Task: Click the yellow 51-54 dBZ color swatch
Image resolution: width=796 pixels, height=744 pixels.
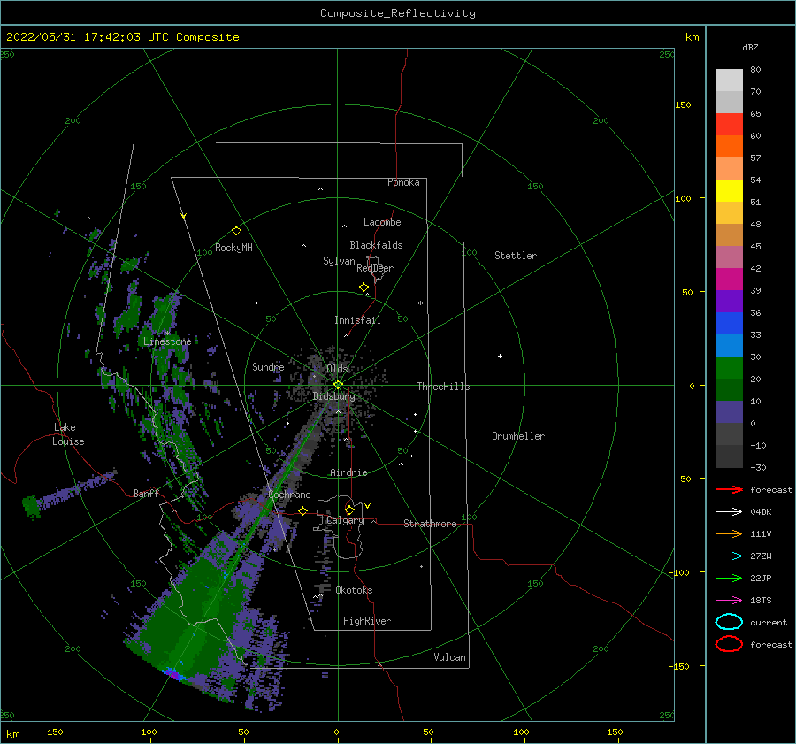Action: pos(729,191)
